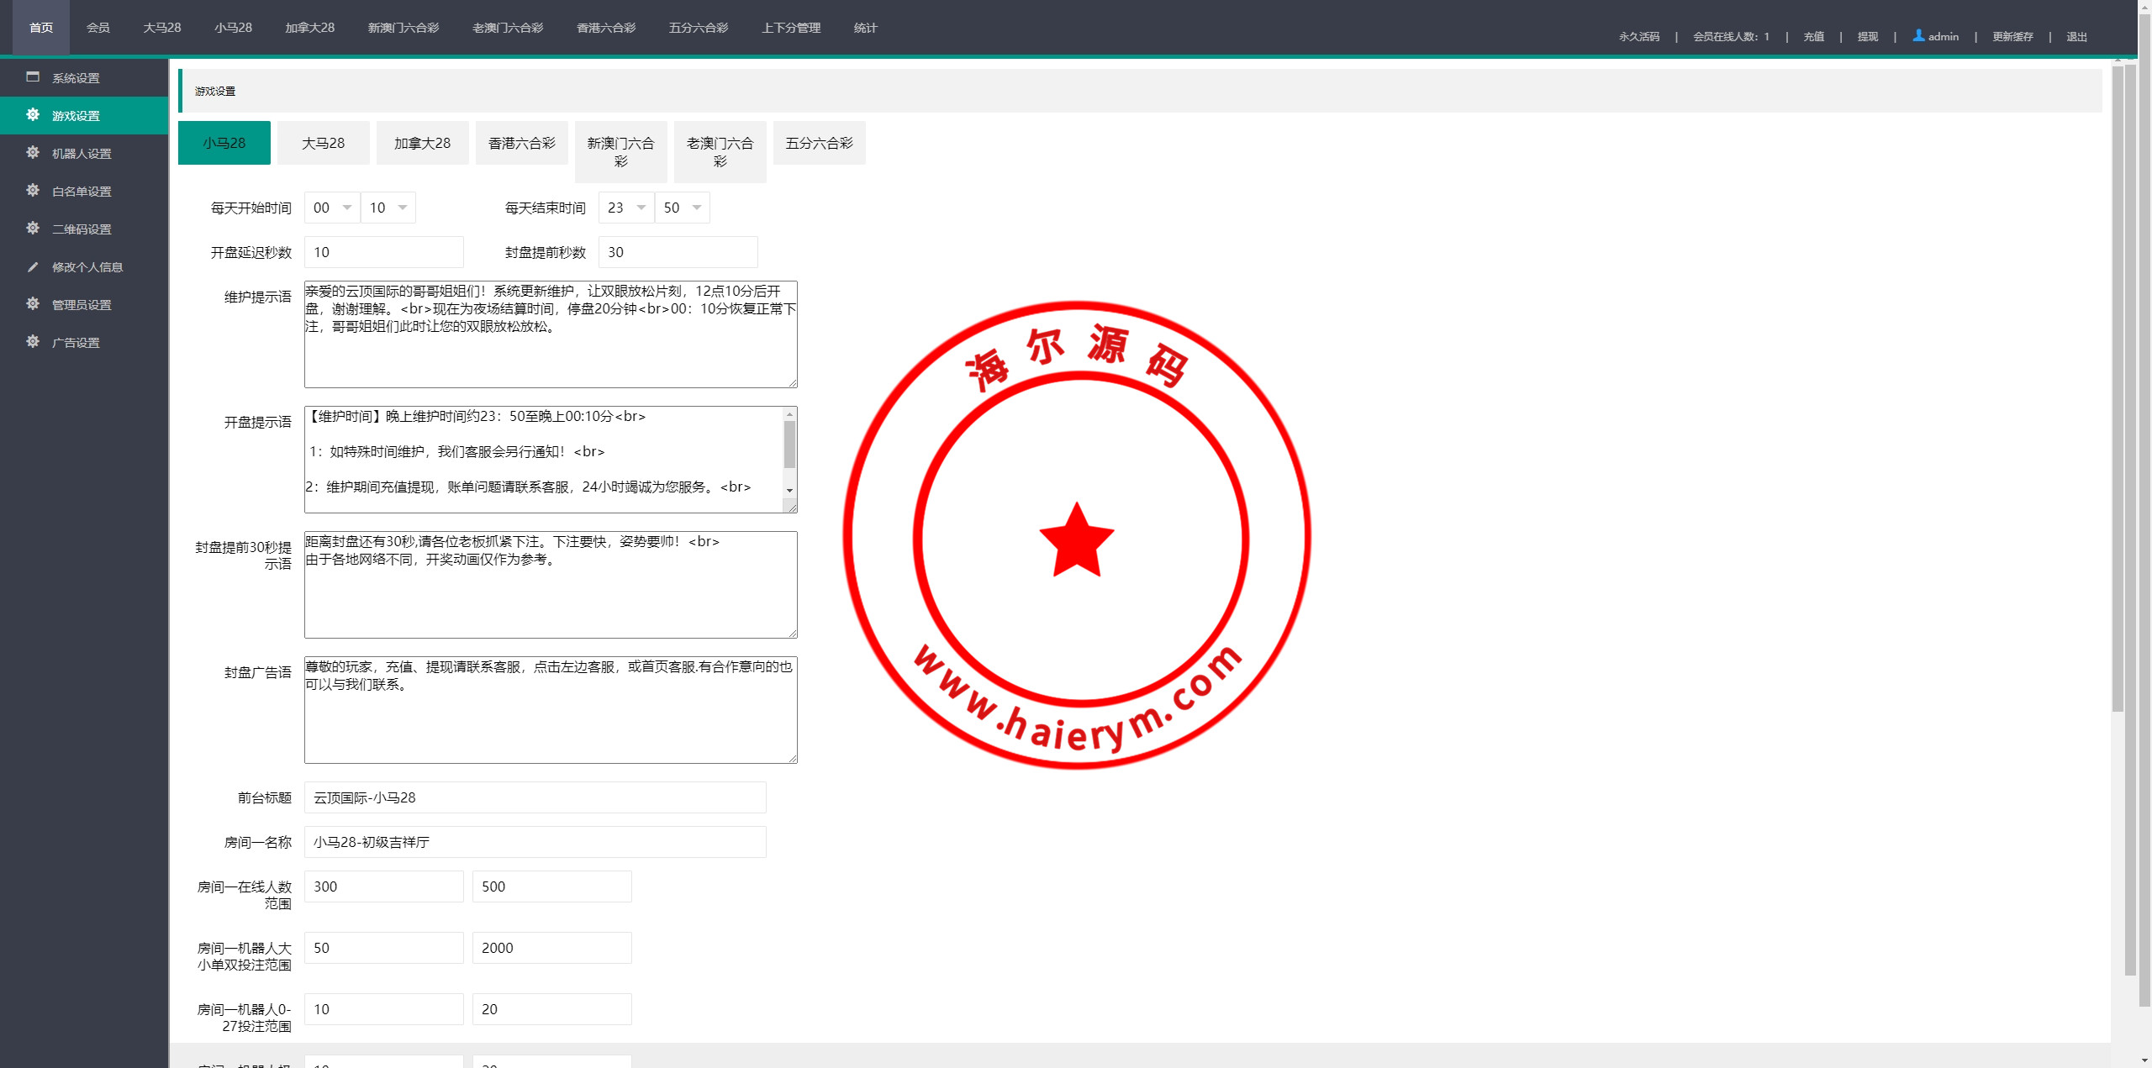Click the 前台标题 text field
Image resolution: width=2152 pixels, height=1068 pixels.
click(535, 797)
